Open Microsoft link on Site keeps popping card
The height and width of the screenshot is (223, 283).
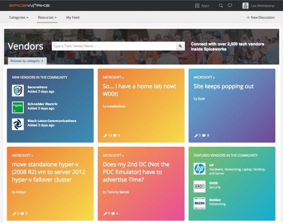(204, 77)
